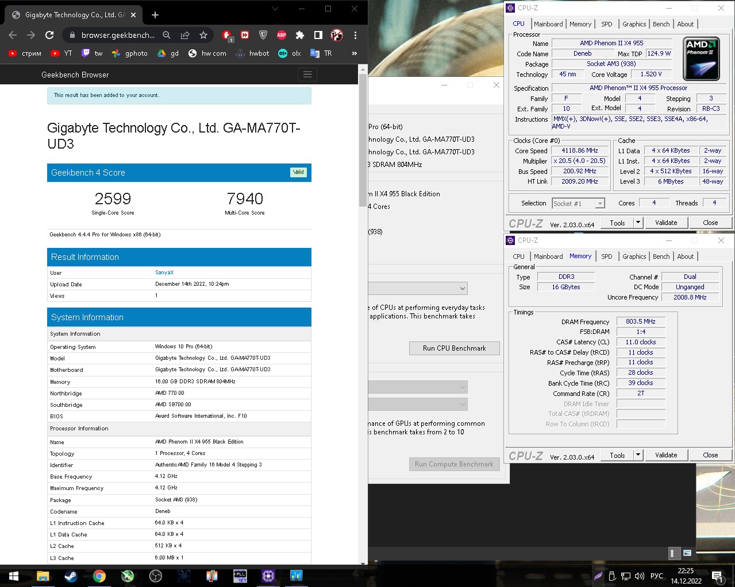735x587 pixels.
Task: Open PLL SET app on taskbar
Action: [x=240, y=576]
